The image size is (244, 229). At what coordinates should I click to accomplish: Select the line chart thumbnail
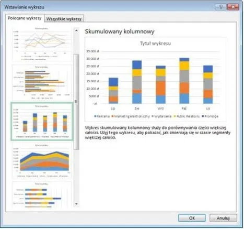tap(42, 44)
